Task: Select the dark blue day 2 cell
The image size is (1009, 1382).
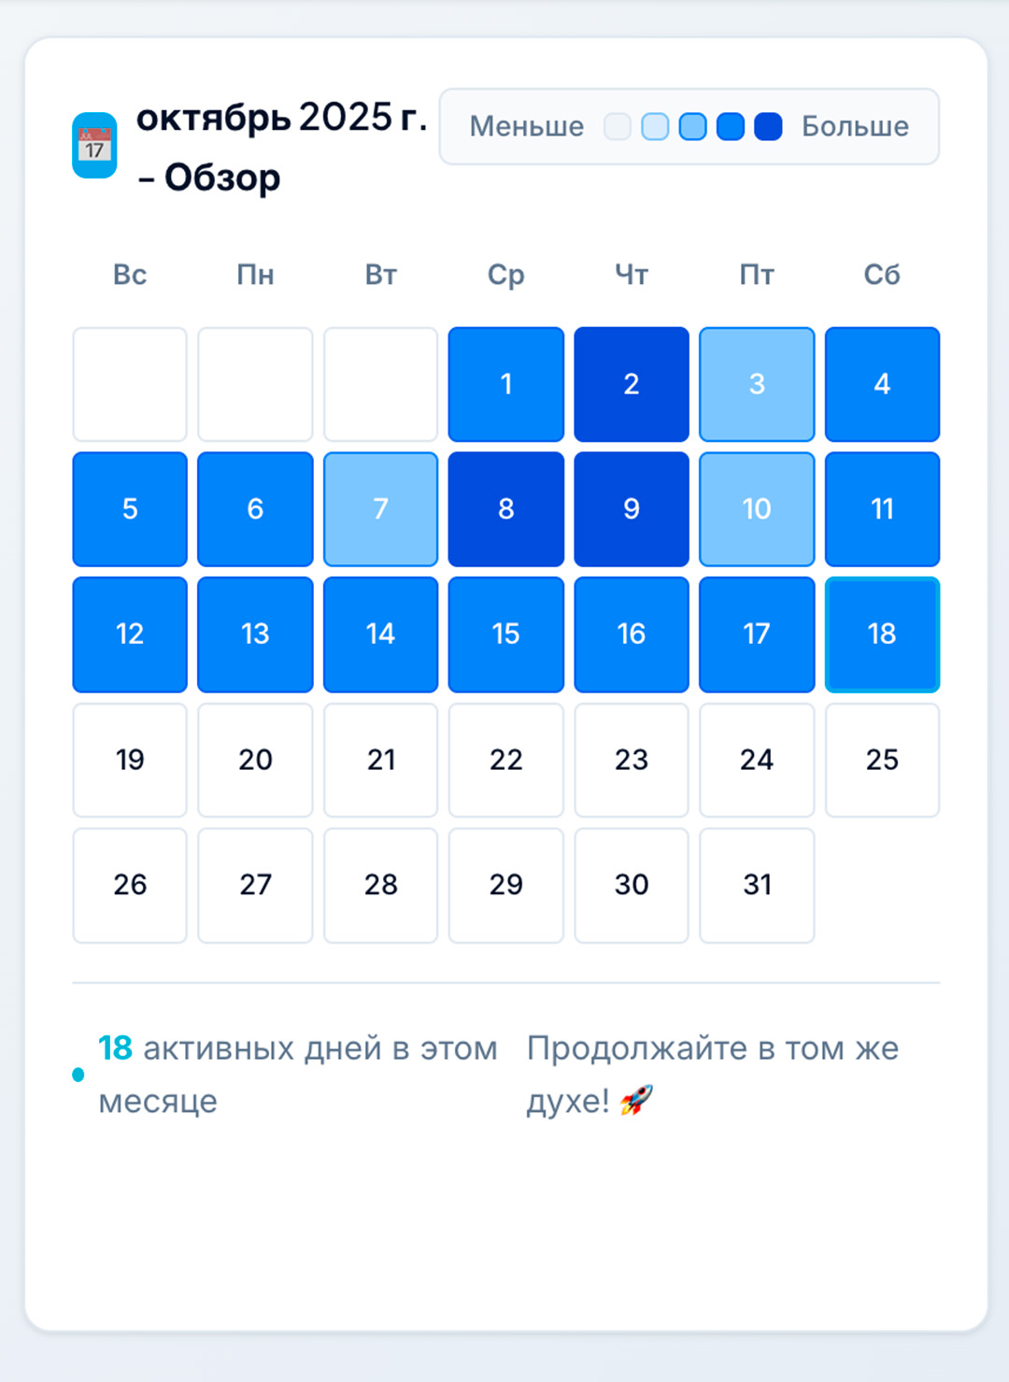Action: click(632, 384)
